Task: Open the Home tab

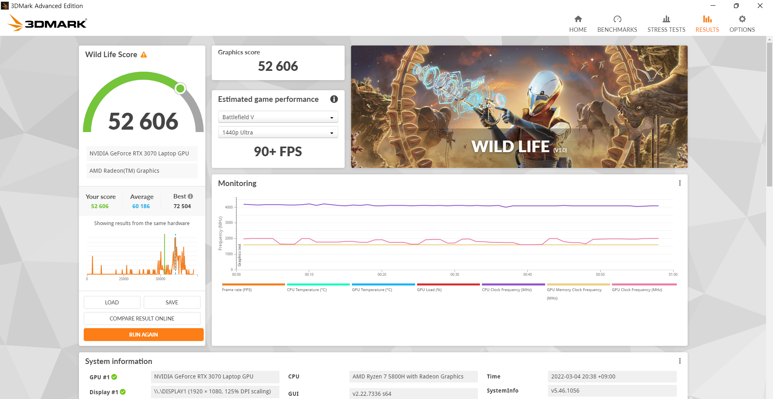Action: tap(578, 24)
